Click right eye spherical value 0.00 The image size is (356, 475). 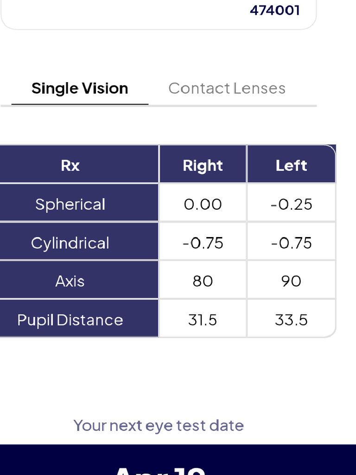[x=203, y=204]
